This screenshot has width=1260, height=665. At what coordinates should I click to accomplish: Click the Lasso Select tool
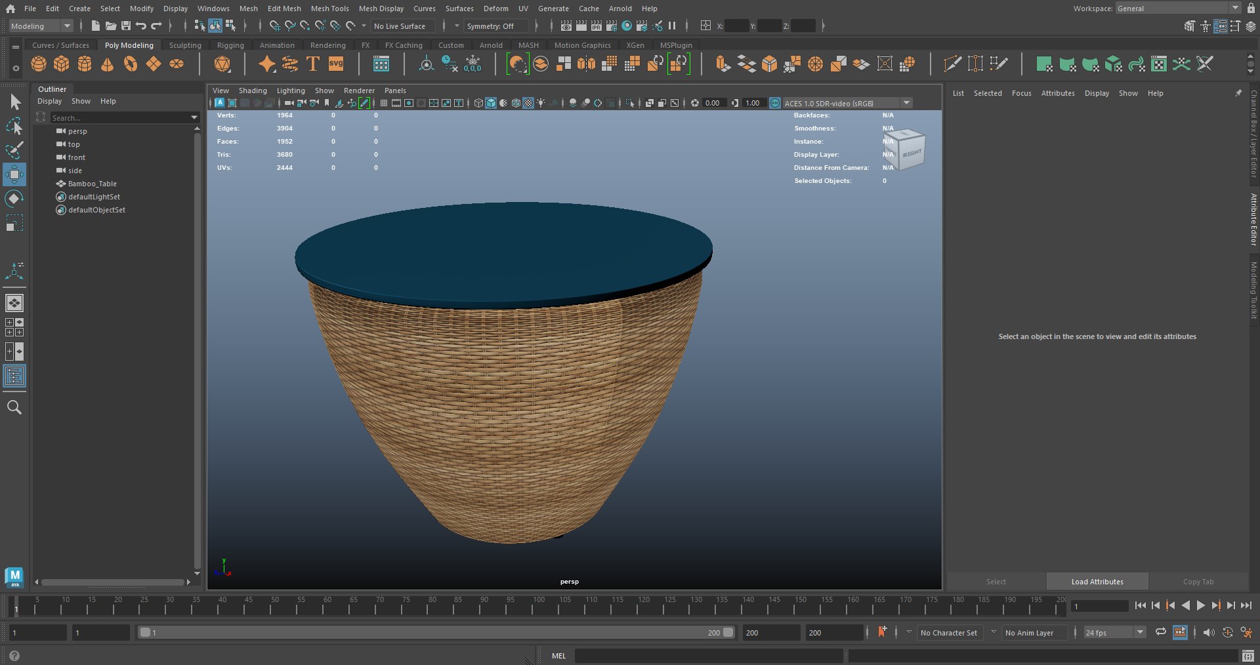(14, 126)
